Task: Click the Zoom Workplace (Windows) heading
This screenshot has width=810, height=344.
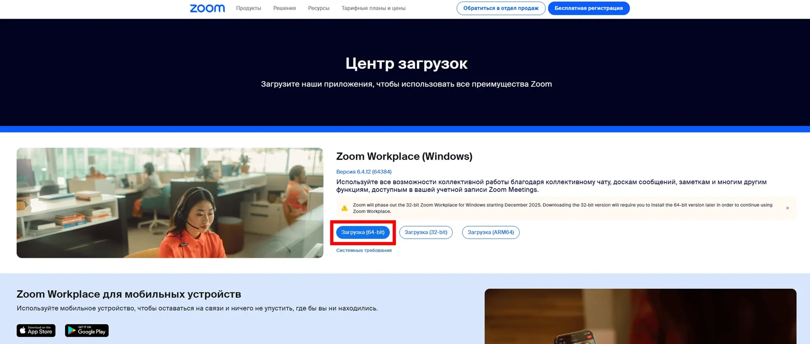Action: (404, 156)
